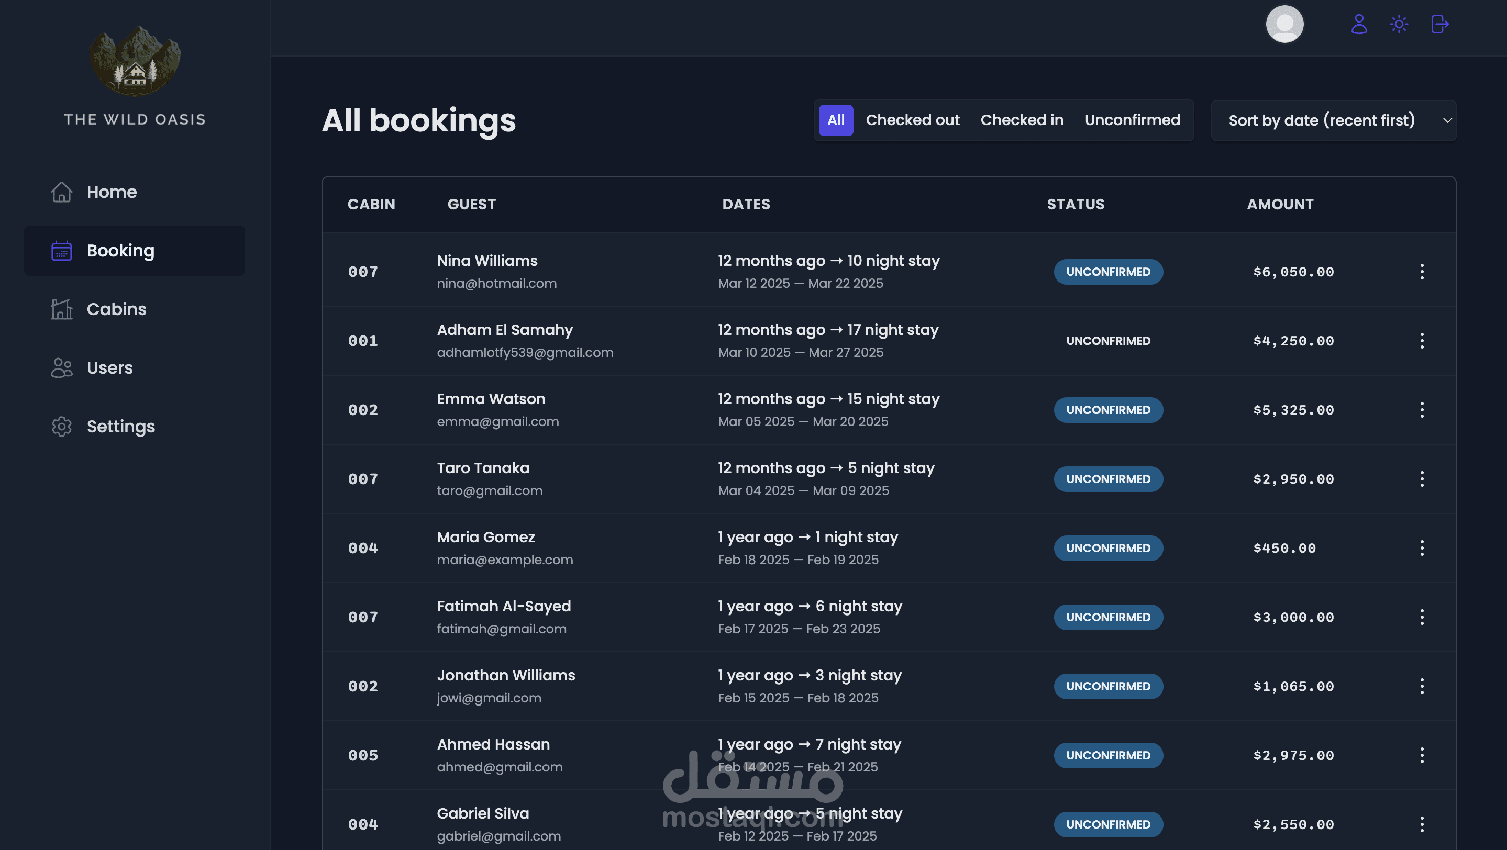The image size is (1507, 850).
Task: Select Booking in sidebar navigation
Action: tap(120, 251)
